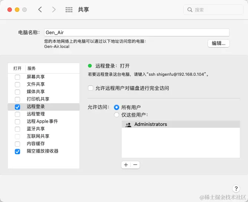Viewport: 248px width, 202px height.
Task: Enable 内容缓存 checkbox
Action: click(x=17, y=144)
